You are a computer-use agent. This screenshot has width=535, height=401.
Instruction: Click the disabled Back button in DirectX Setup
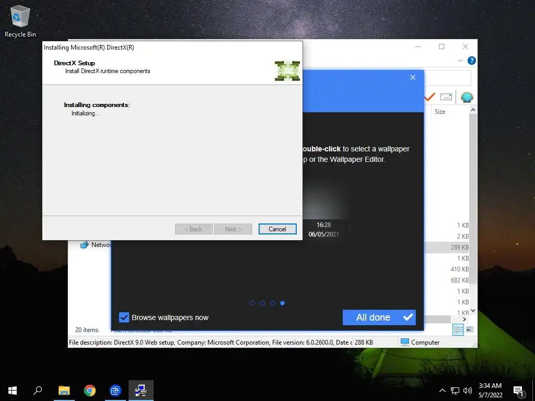[194, 229]
